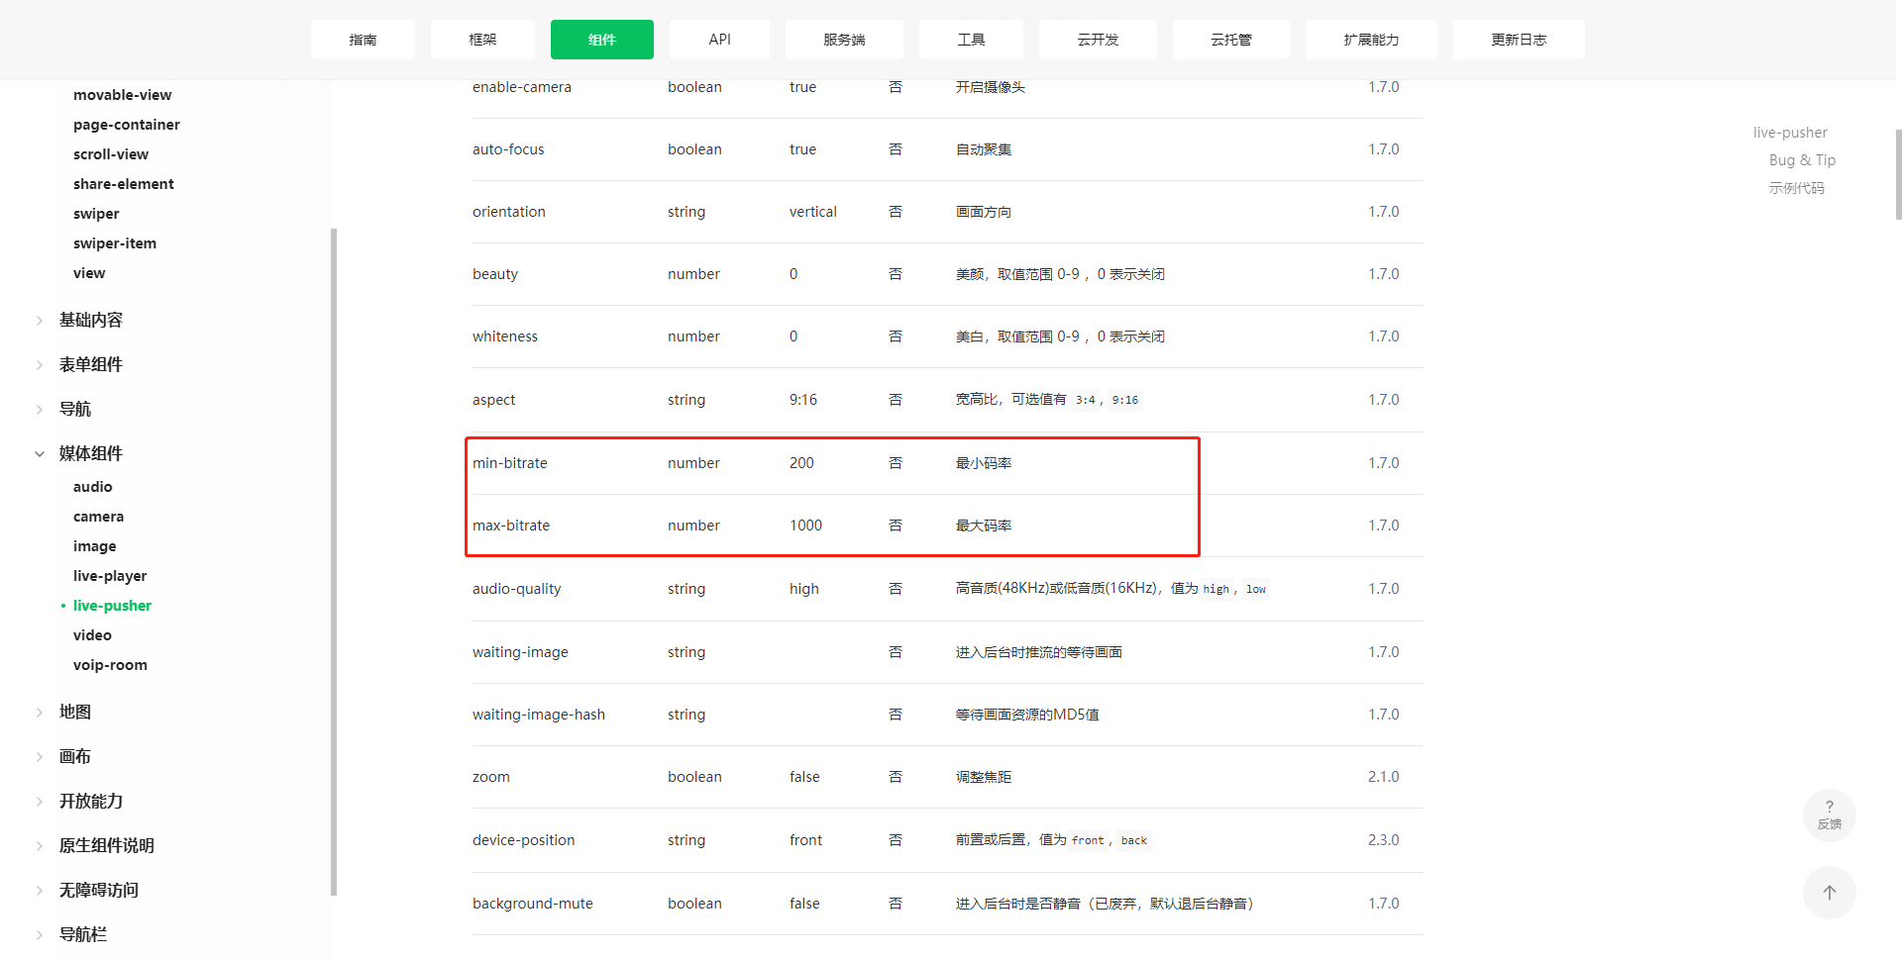Image resolution: width=1902 pixels, height=959 pixels.
Task: Click the beauty property name
Action: tap(495, 274)
